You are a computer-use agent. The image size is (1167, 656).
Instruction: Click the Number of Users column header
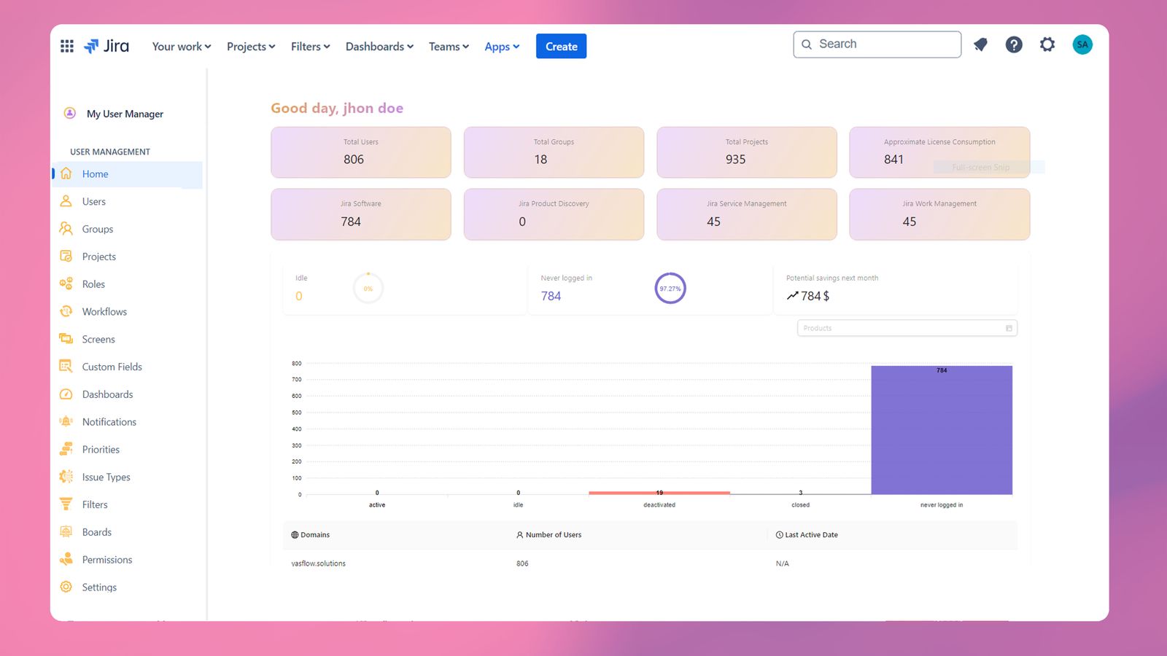[x=549, y=535]
